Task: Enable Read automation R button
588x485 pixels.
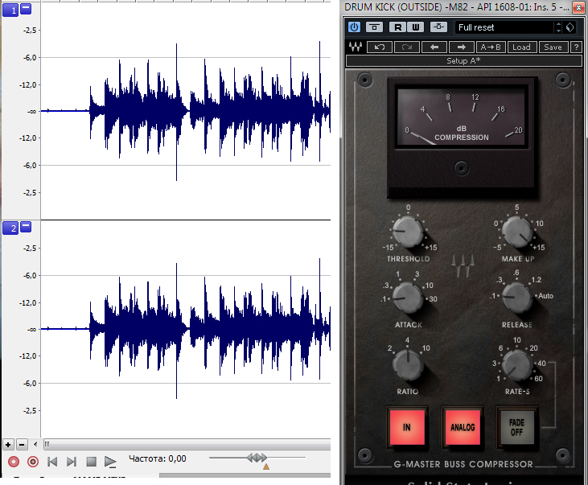Action: click(398, 27)
